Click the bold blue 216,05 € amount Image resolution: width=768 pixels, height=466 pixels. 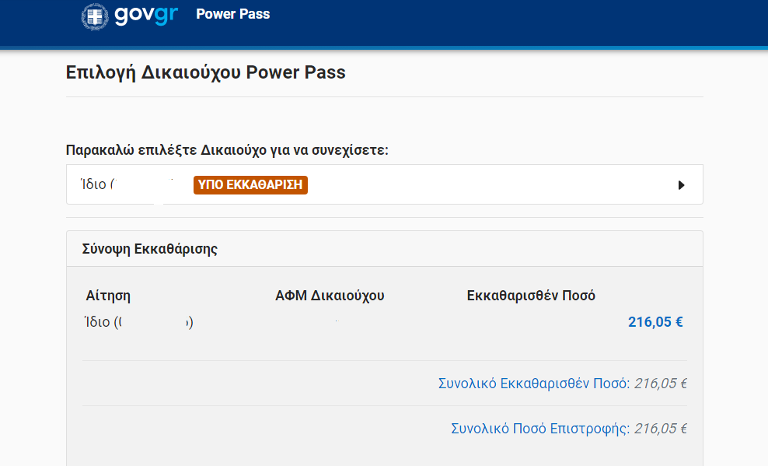point(655,322)
